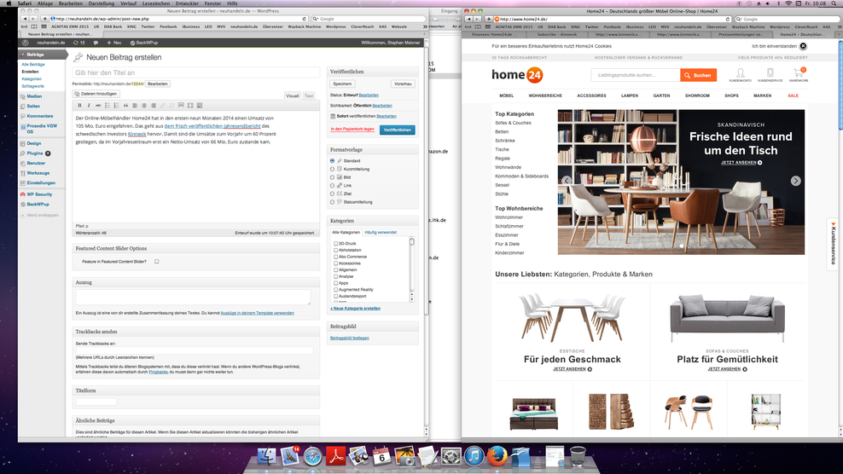Select the Statusmitteilung post format
Screen dimensions: 843x474
click(332, 202)
